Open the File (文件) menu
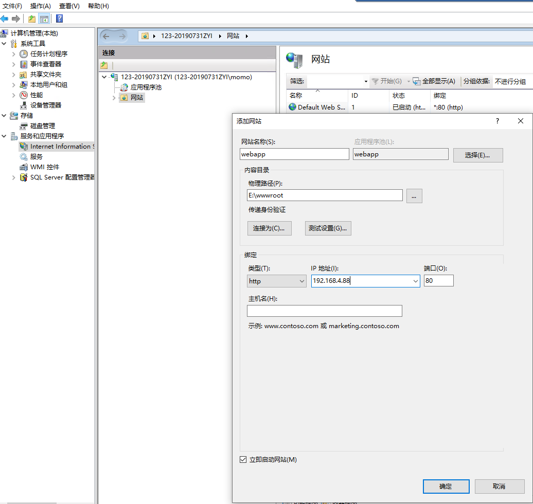This screenshot has width=533, height=504. click(x=12, y=6)
